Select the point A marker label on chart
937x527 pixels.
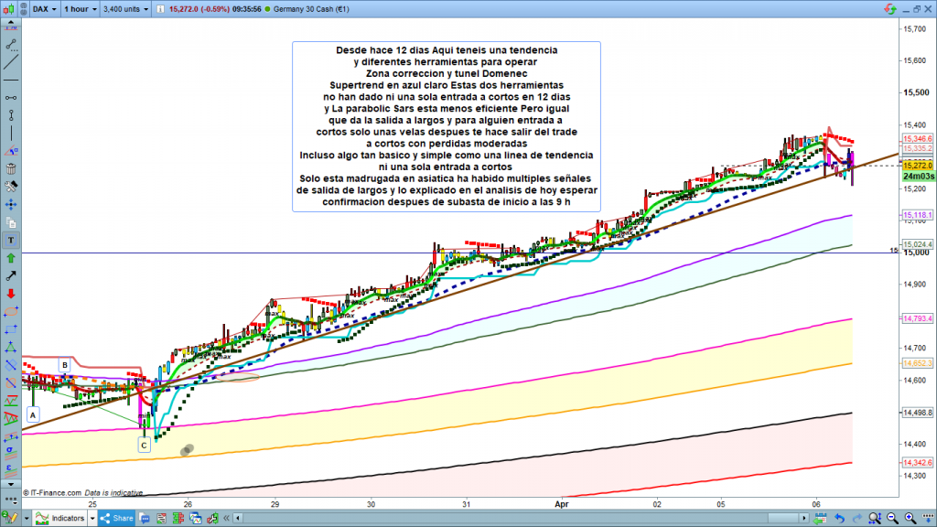click(x=34, y=414)
